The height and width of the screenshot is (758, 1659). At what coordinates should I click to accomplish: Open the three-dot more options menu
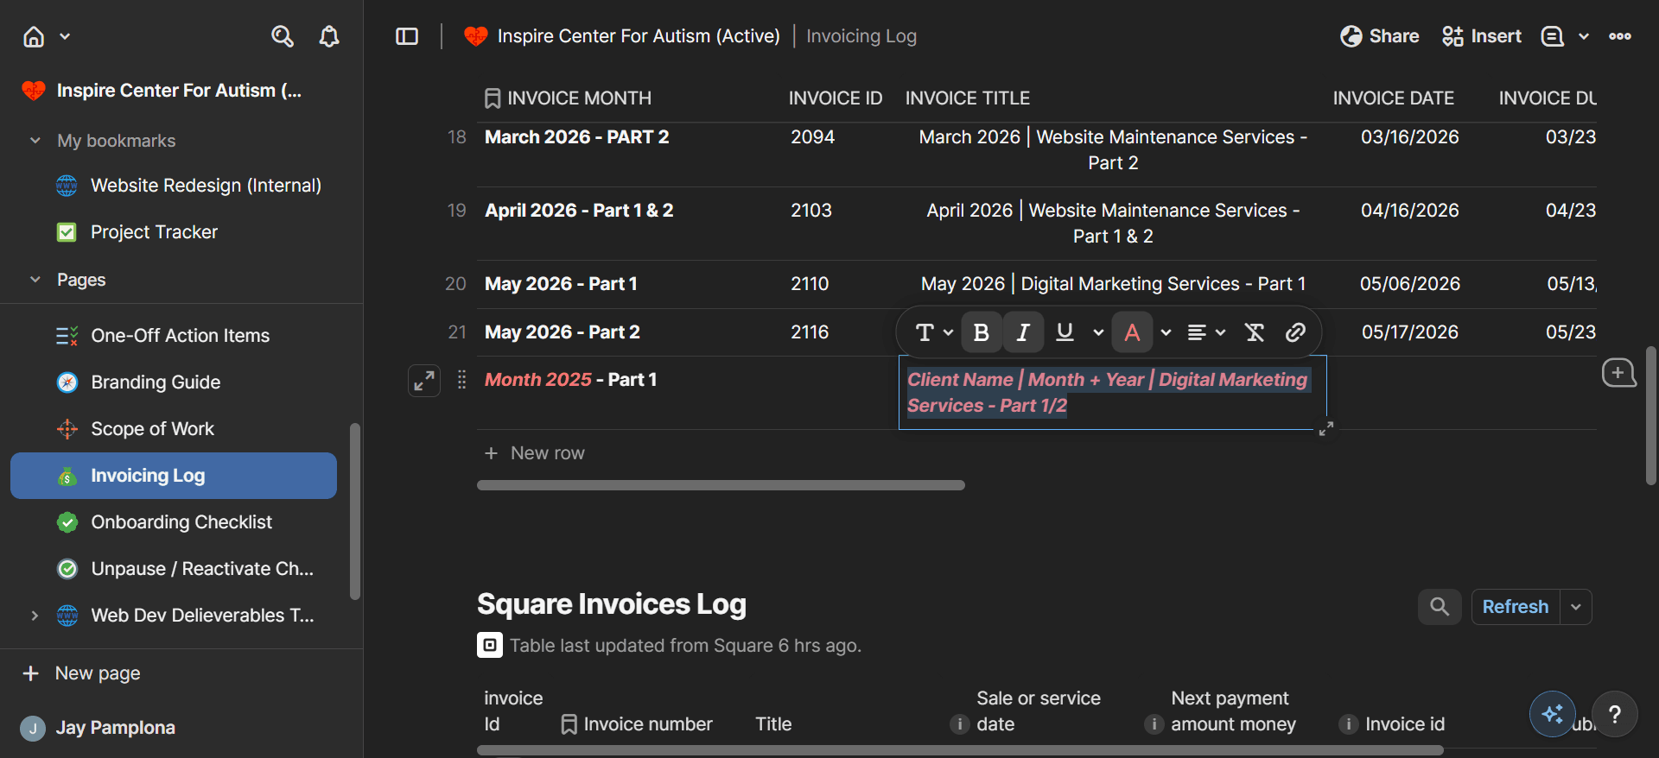[1620, 36]
